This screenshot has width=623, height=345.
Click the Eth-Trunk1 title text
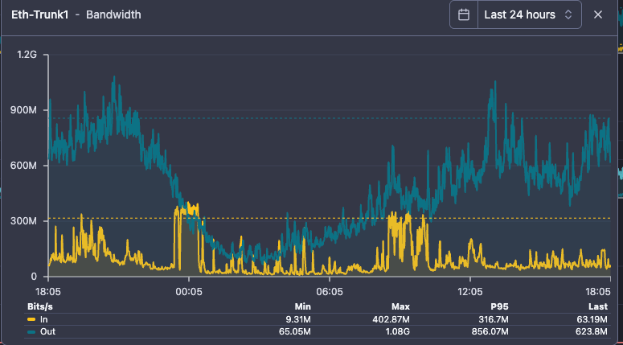[41, 14]
